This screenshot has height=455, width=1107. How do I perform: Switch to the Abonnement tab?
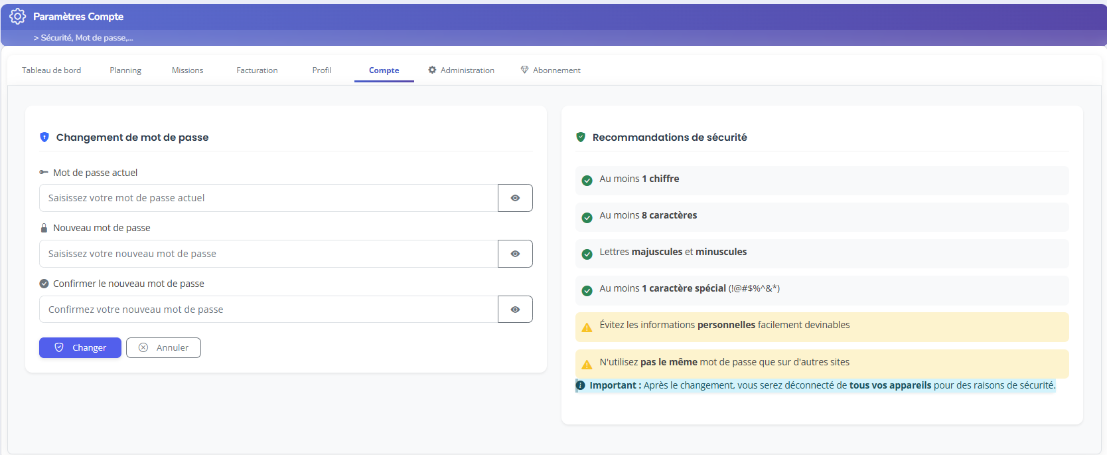[550, 70]
